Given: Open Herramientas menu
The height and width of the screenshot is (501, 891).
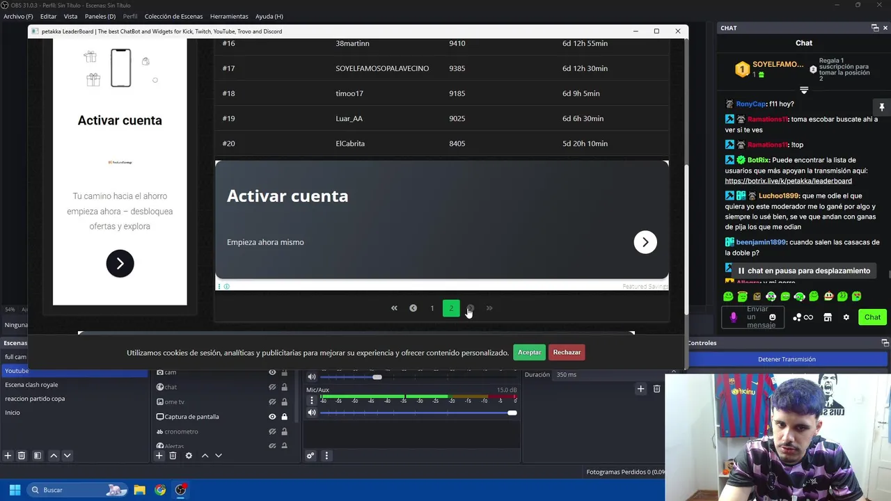Looking at the screenshot, I should 229,16.
